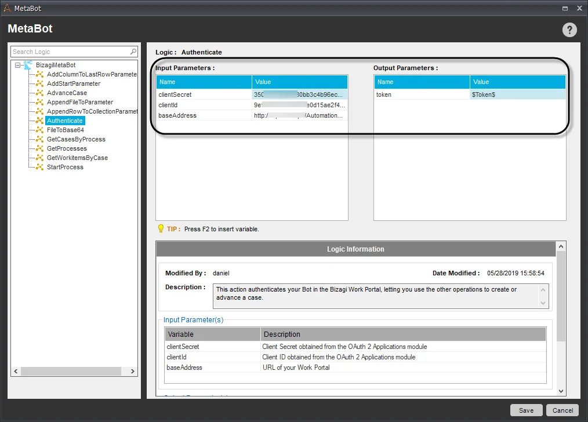Click the Input Parameters Value column header
Viewport: 588px width, 422px height.
[300, 82]
